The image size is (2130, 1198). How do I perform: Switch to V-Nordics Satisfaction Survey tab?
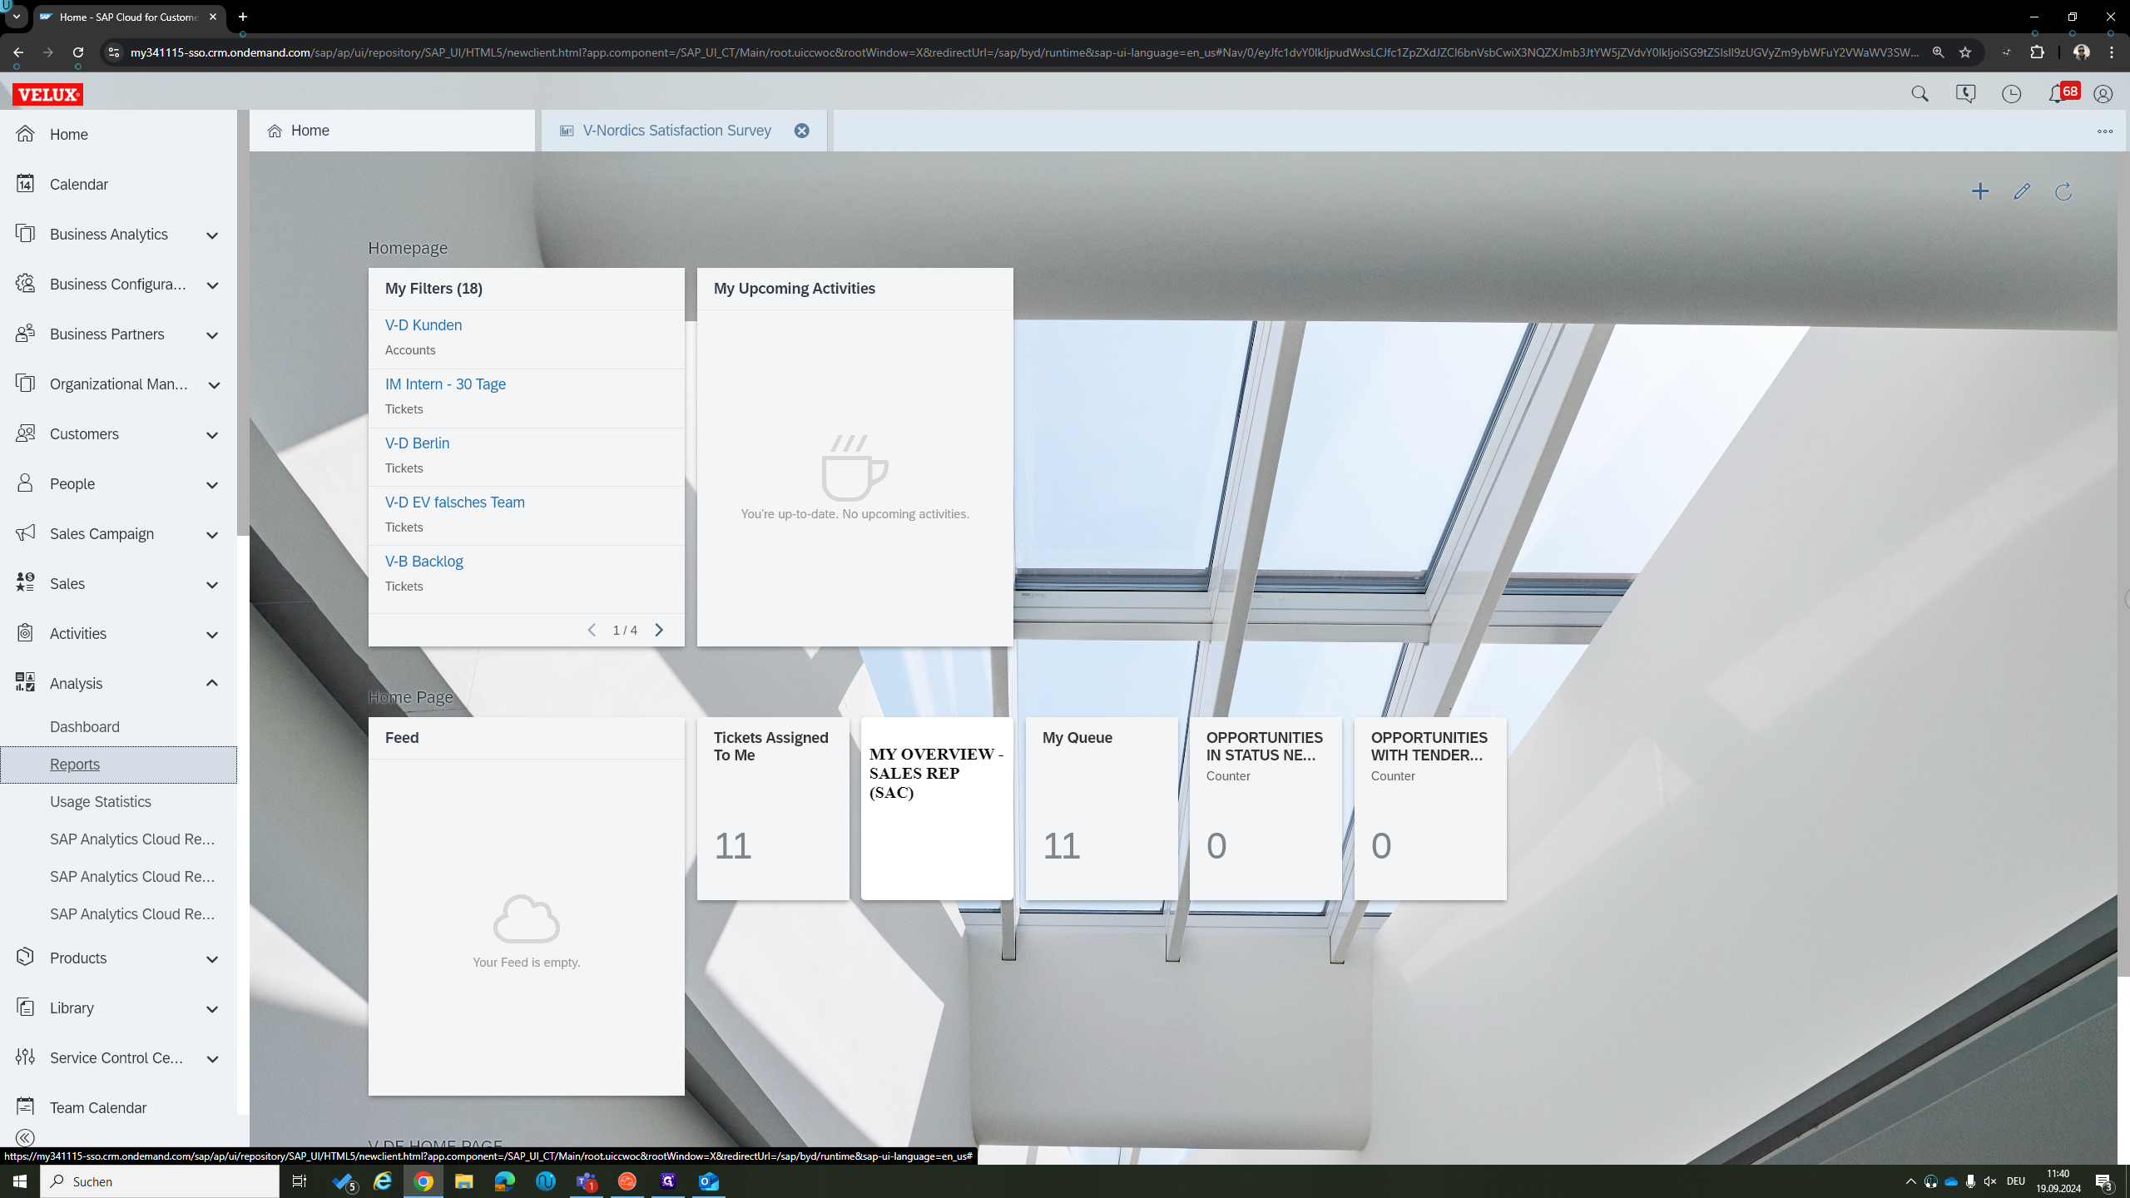pyautogui.click(x=676, y=131)
